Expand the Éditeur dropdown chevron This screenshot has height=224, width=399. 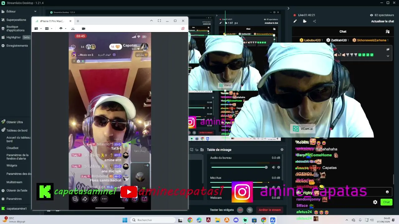coord(35,12)
